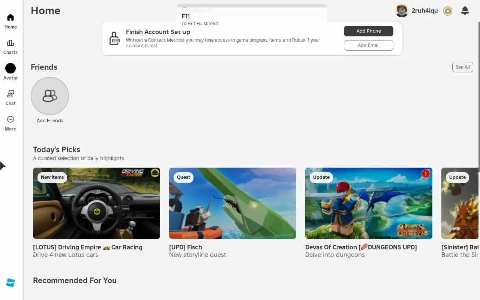Screen dimensions: 480x300
Task: Open the Fisch game thumbnail
Action: [232, 203]
